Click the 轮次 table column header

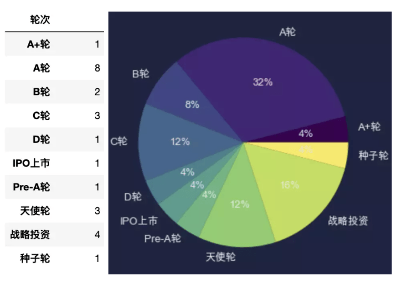(x=39, y=19)
